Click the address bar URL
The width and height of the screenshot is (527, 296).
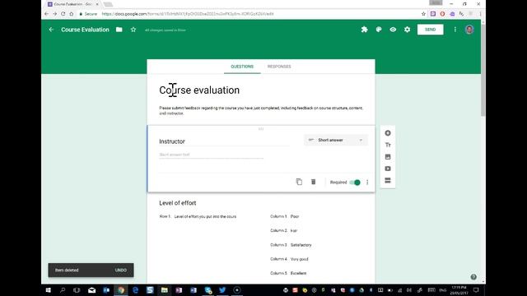pos(188,14)
